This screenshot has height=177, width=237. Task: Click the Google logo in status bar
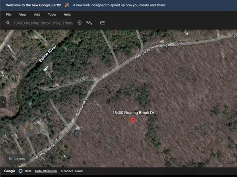pos(10,171)
